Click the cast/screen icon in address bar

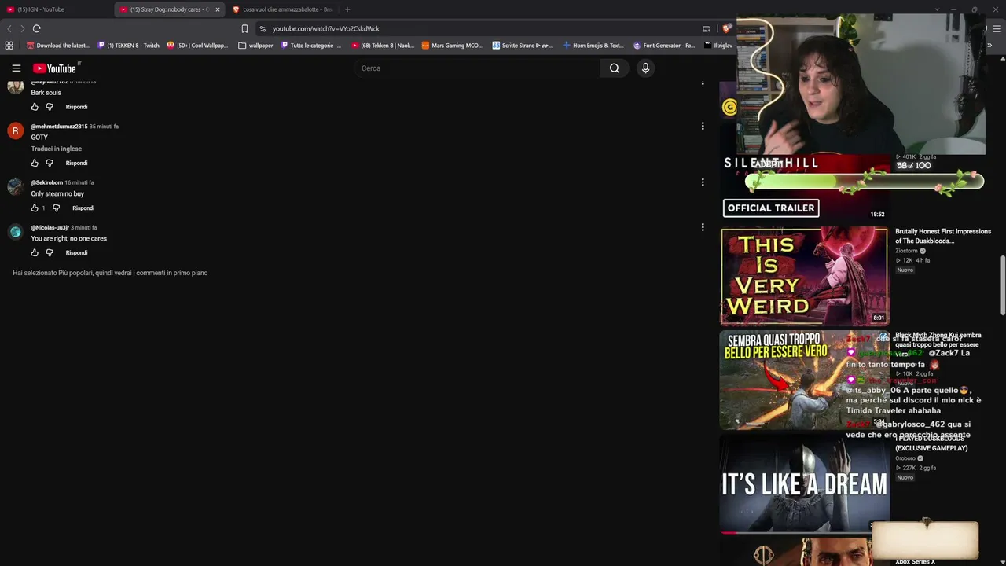point(706,28)
